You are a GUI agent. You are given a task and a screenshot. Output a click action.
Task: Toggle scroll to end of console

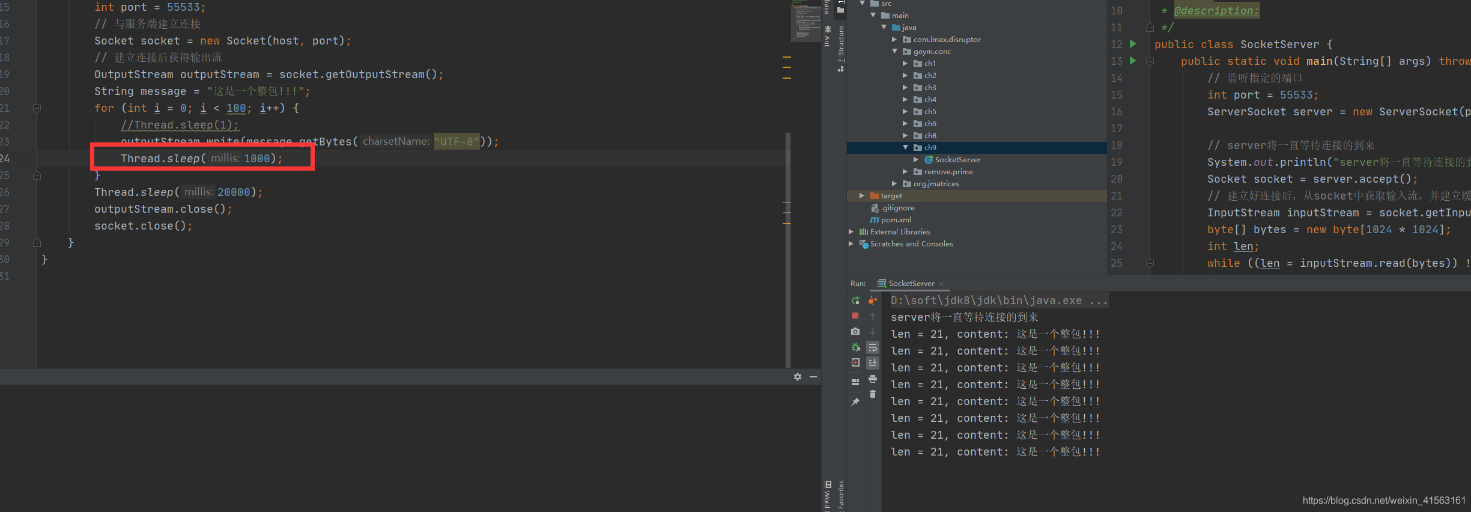pos(873,362)
